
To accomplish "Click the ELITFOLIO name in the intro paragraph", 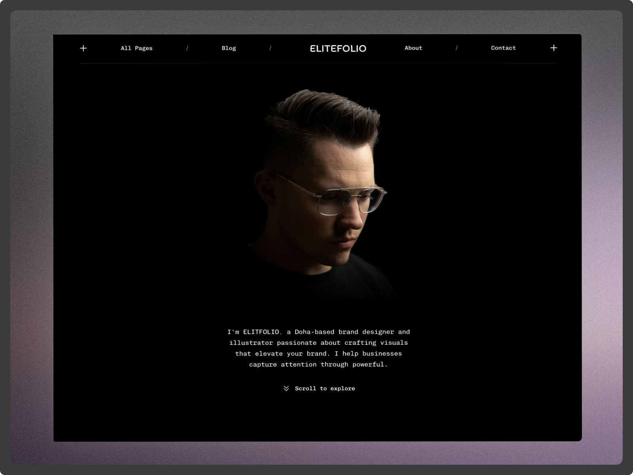I will pos(262,332).
